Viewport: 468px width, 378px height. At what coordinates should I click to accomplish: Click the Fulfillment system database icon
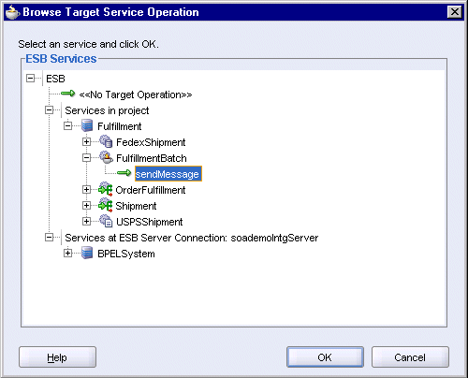pos(87,126)
